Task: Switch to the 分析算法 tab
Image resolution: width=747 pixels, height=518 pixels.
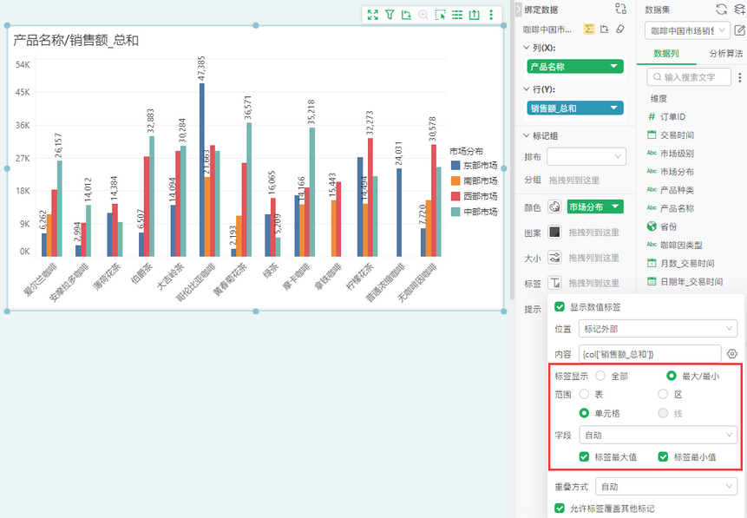Action: (725, 54)
